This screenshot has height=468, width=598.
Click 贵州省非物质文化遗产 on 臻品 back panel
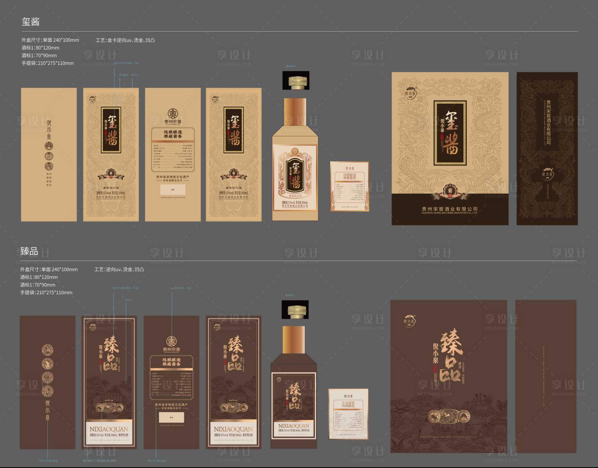[171, 404]
